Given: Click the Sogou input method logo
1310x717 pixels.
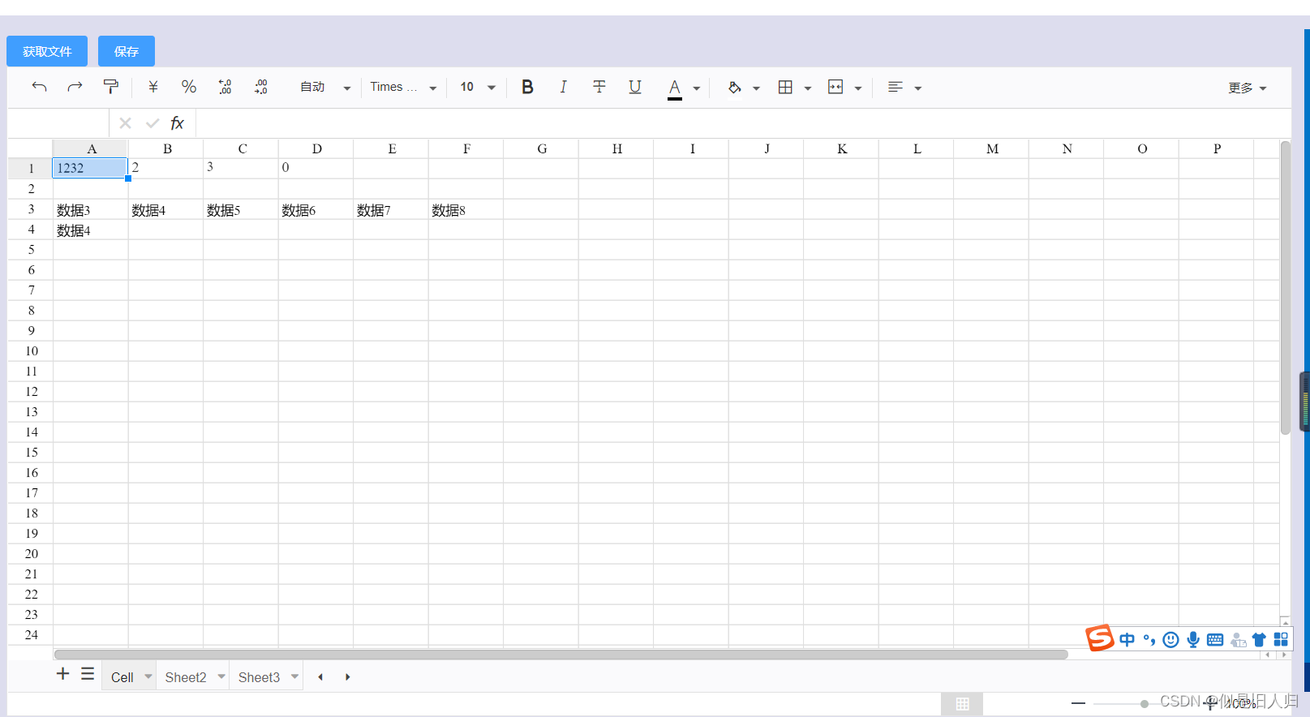Looking at the screenshot, I should click(x=1100, y=638).
